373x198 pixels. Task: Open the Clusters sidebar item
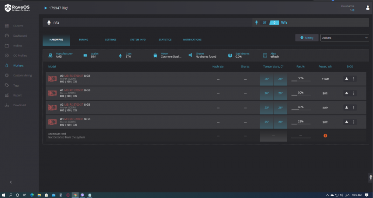point(18,26)
